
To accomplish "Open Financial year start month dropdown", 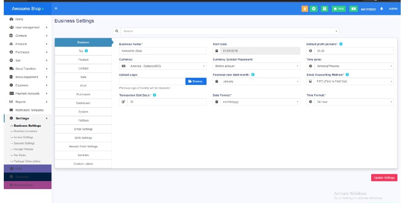I will coord(256,81).
